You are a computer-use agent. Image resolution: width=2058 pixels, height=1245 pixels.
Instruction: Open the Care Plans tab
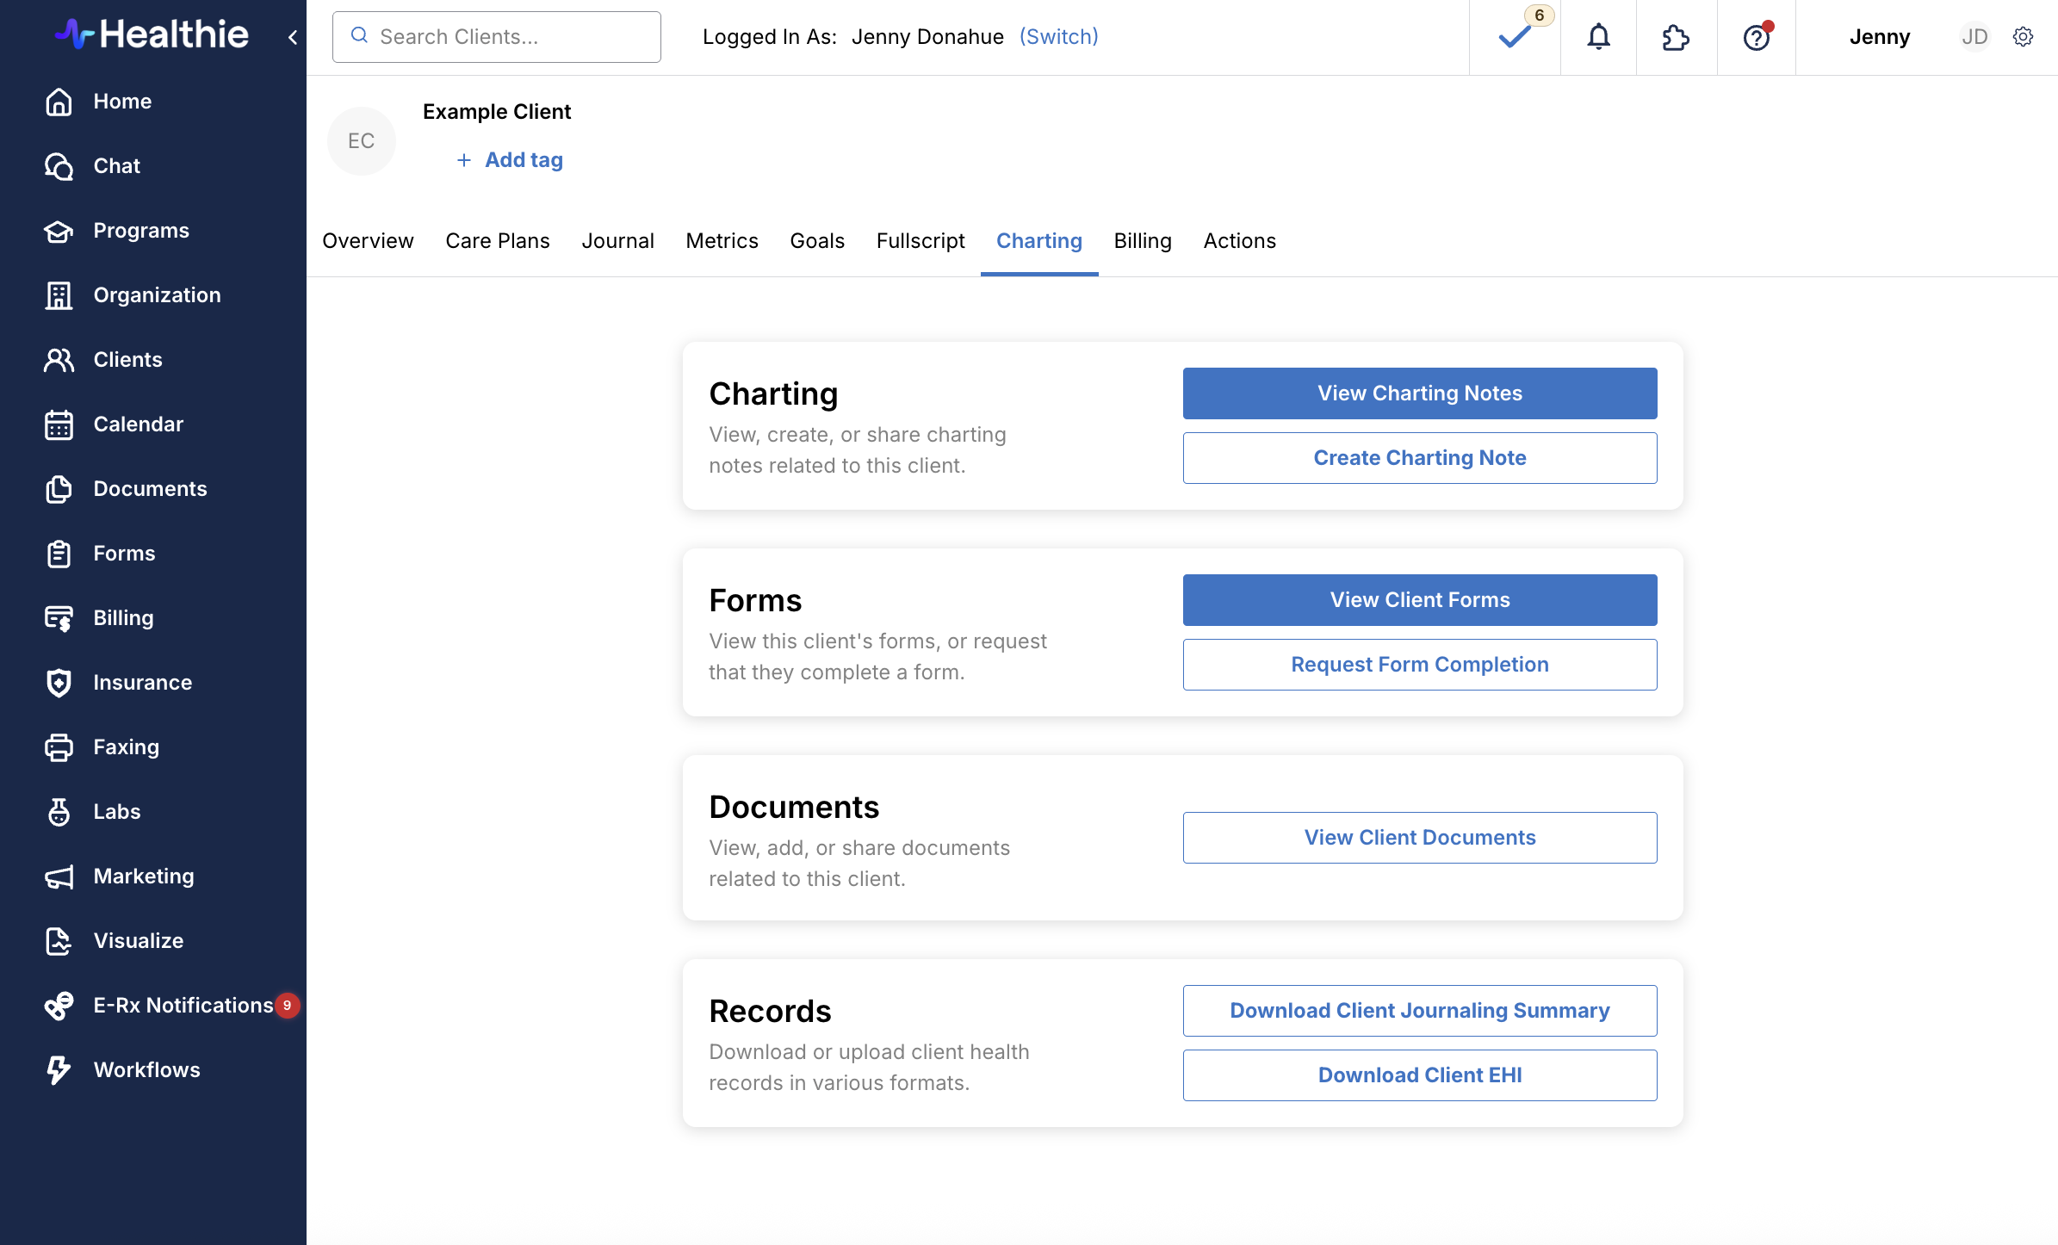pyautogui.click(x=497, y=241)
